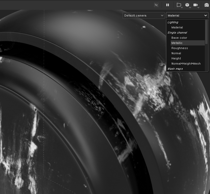Select the Normal channel
This screenshot has width=210, height=194.
[x=188, y=53]
